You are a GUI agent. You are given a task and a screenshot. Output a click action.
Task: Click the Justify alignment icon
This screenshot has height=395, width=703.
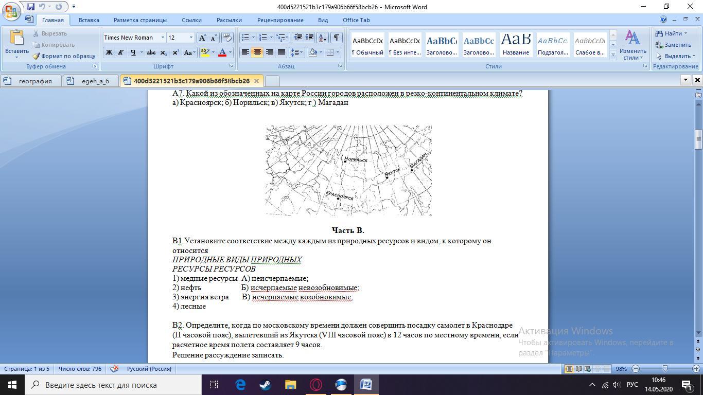[282, 52]
